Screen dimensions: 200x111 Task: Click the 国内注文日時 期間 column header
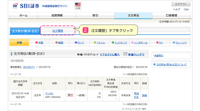[x=20, y=83]
